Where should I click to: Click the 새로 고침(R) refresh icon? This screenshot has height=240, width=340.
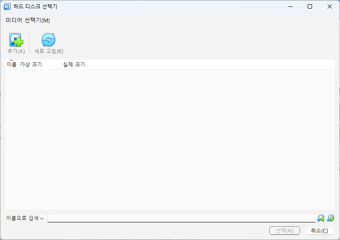[x=48, y=40]
